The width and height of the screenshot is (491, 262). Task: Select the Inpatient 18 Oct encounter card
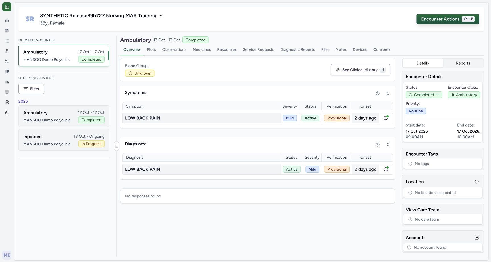pyautogui.click(x=64, y=140)
